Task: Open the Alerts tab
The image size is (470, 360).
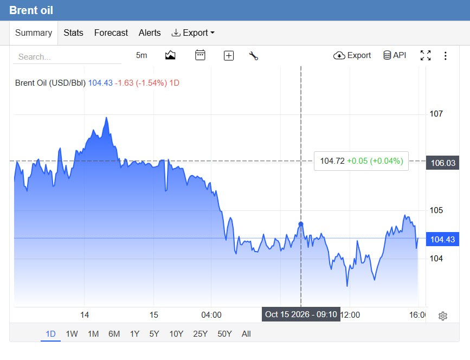Action: pos(150,33)
